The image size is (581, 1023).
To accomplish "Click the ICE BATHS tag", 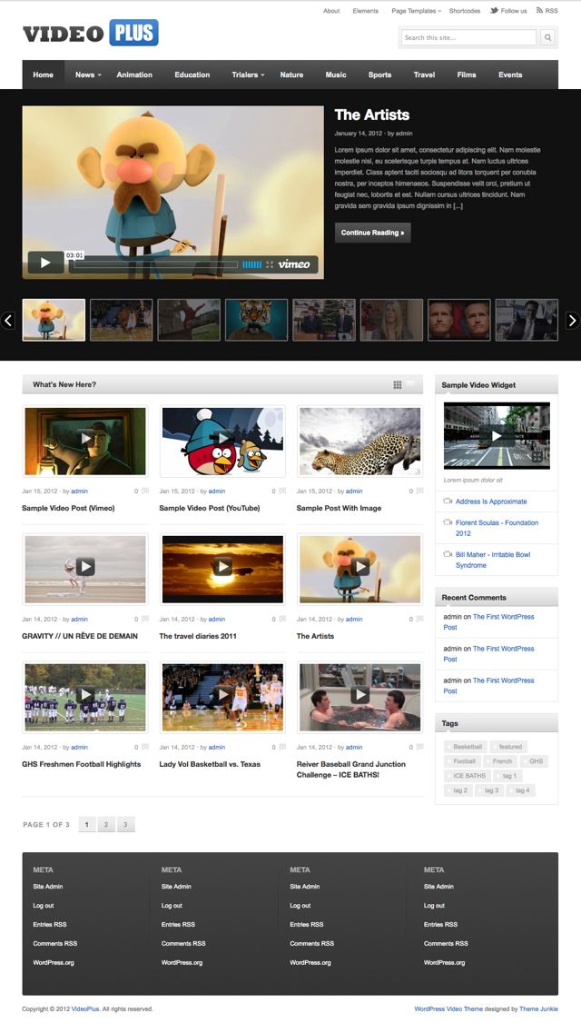I will 467,776.
